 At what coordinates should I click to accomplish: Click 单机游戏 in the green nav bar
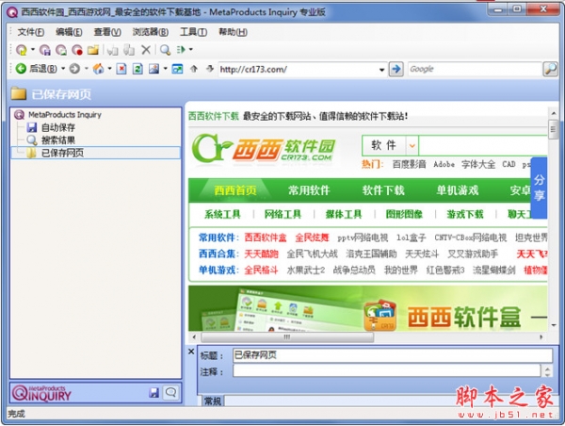click(458, 190)
